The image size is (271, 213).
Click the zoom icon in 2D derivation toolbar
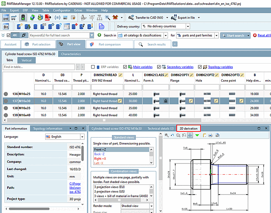(167, 135)
